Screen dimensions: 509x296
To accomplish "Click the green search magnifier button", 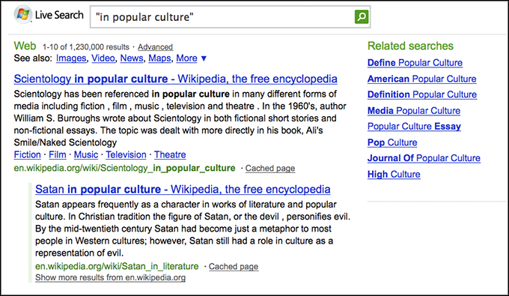I will tap(362, 16).
